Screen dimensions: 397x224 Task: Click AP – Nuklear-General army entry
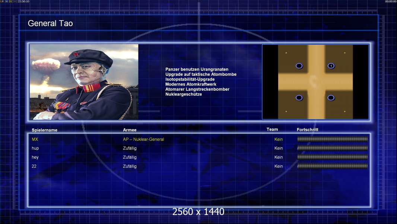point(143,139)
